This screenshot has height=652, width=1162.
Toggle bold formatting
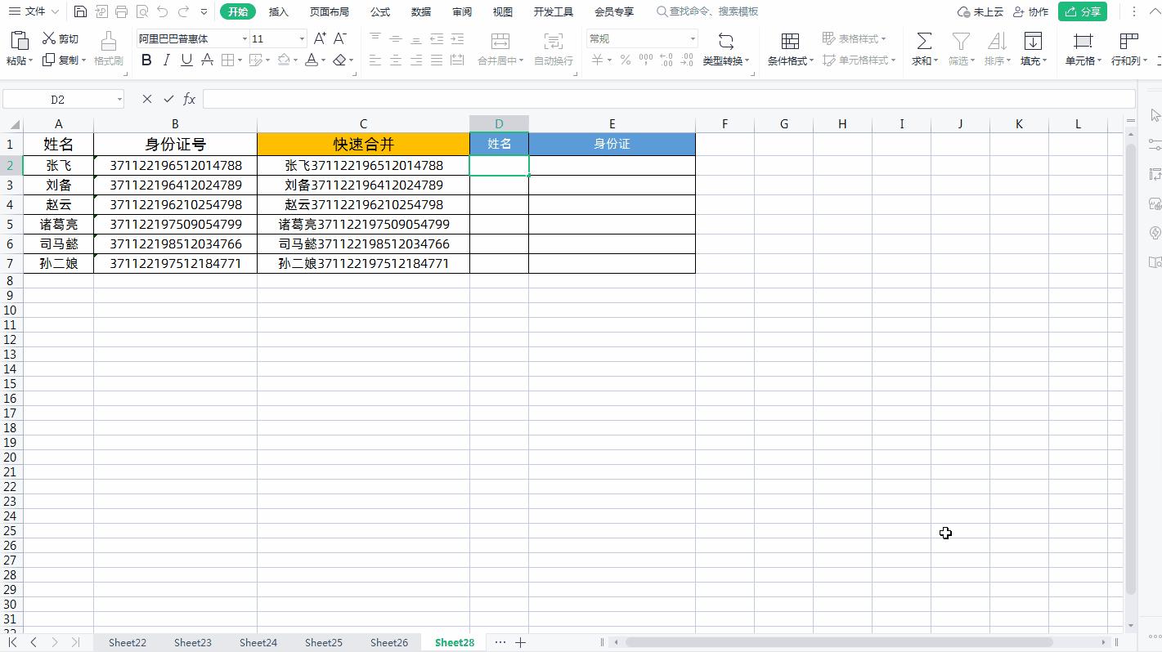[146, 60]
